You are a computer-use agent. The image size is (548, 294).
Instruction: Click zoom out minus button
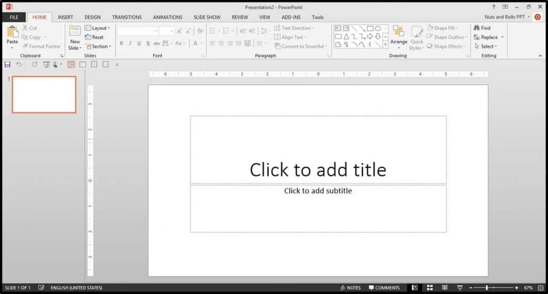pyautogui.click(x=471, y=288)
